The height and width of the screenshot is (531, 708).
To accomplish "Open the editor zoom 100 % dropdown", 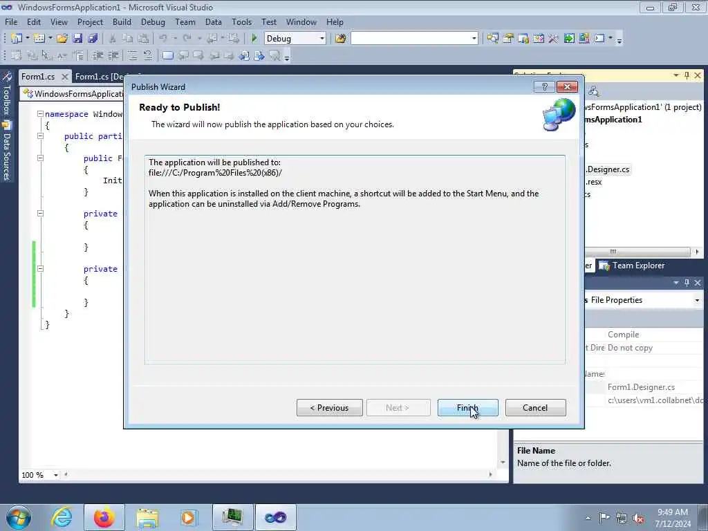I will [56, 475].
